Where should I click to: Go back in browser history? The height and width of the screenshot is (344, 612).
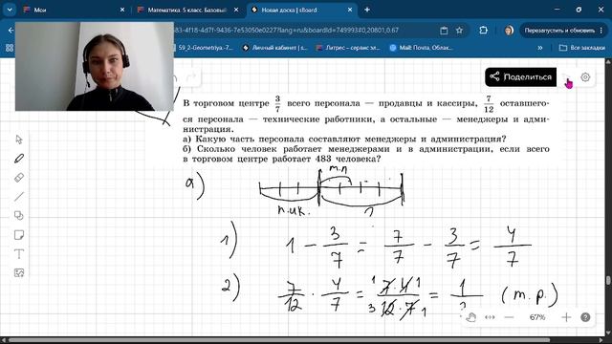tap(11, 30)
